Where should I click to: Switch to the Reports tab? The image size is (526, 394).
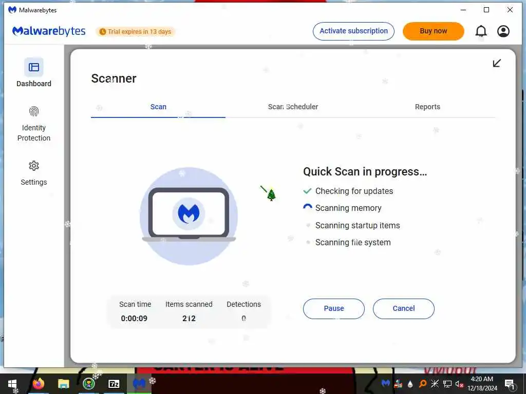pyautogui.click(x=427, y=107)
